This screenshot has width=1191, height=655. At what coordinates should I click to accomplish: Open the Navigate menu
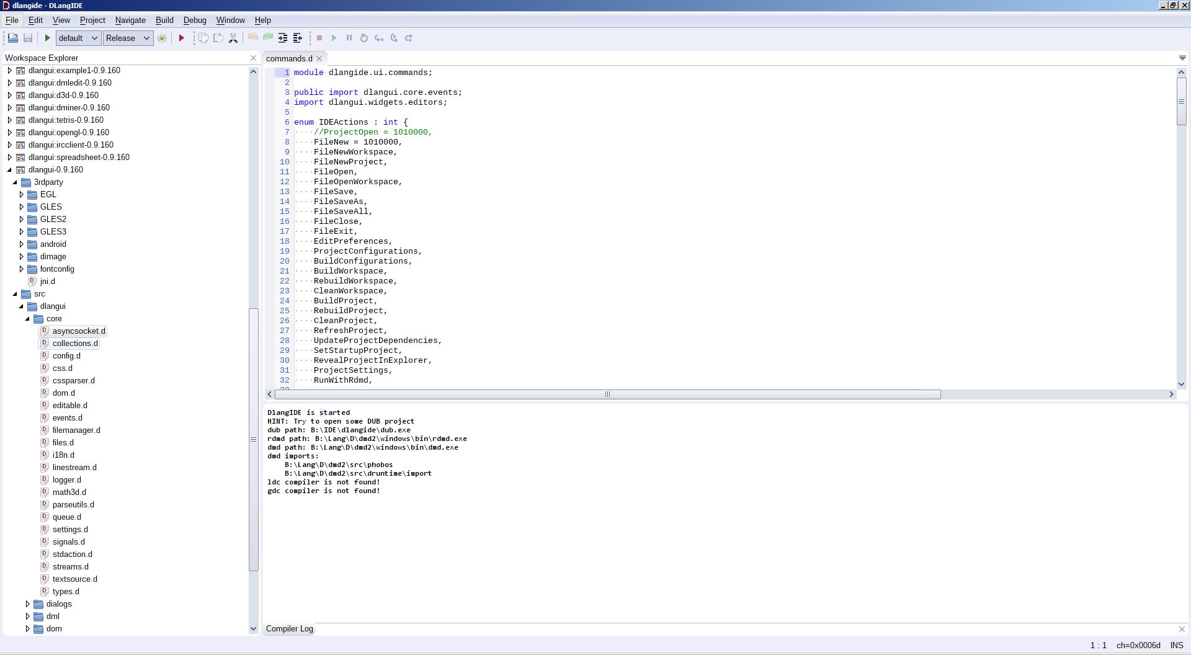[130, 20]
